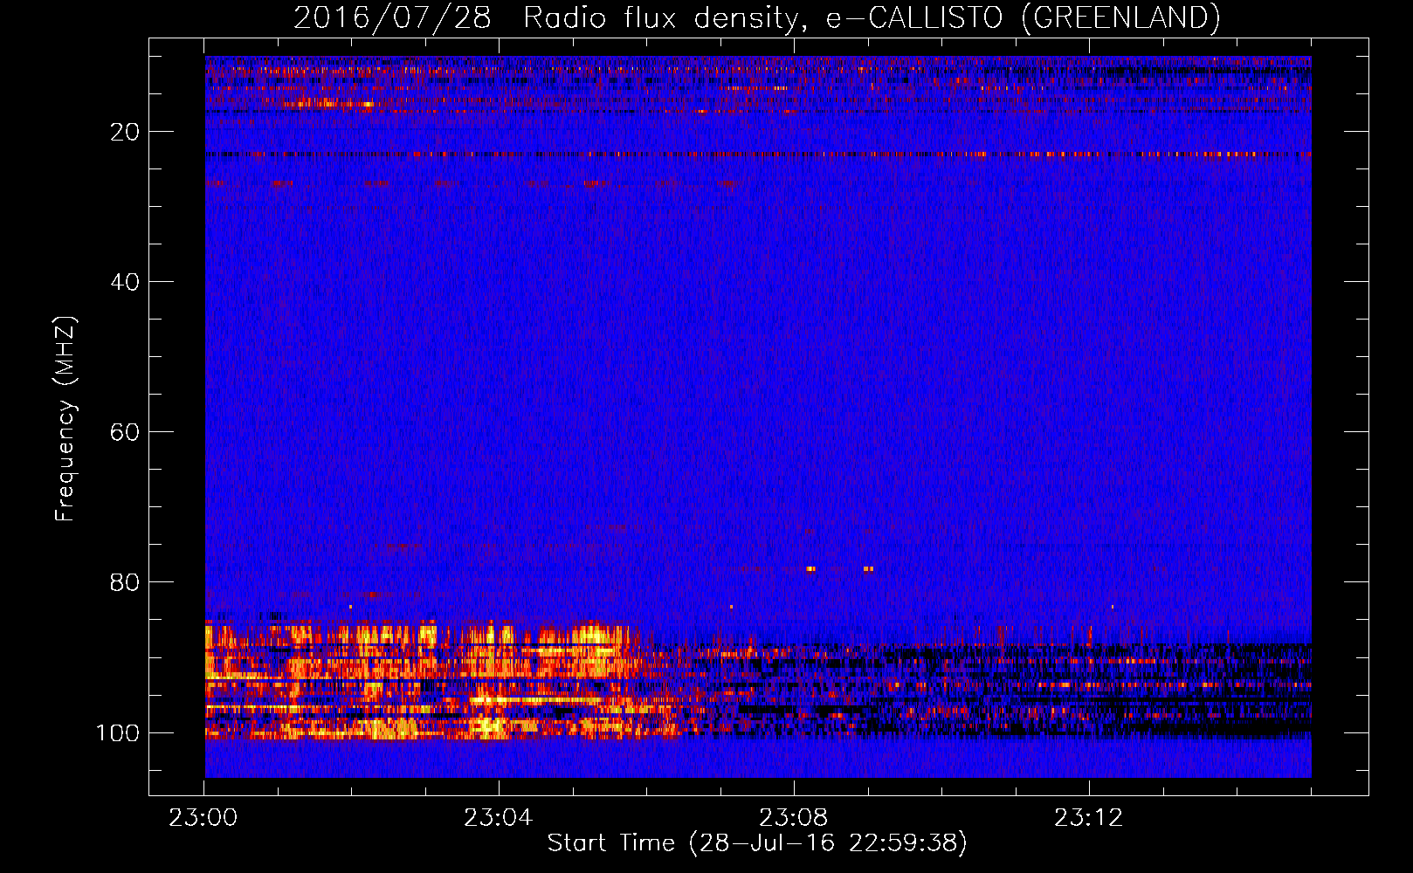Click the '60' frequency tick label
This screenshot has width=1413, height=873.
(125, 432)
